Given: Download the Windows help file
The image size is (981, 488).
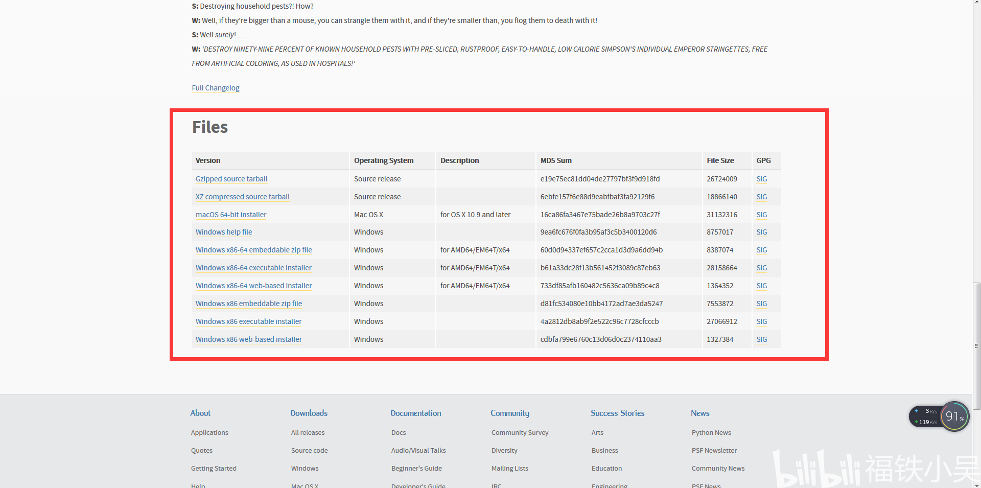Looking at the screenshot, I should tap(224, 232).
